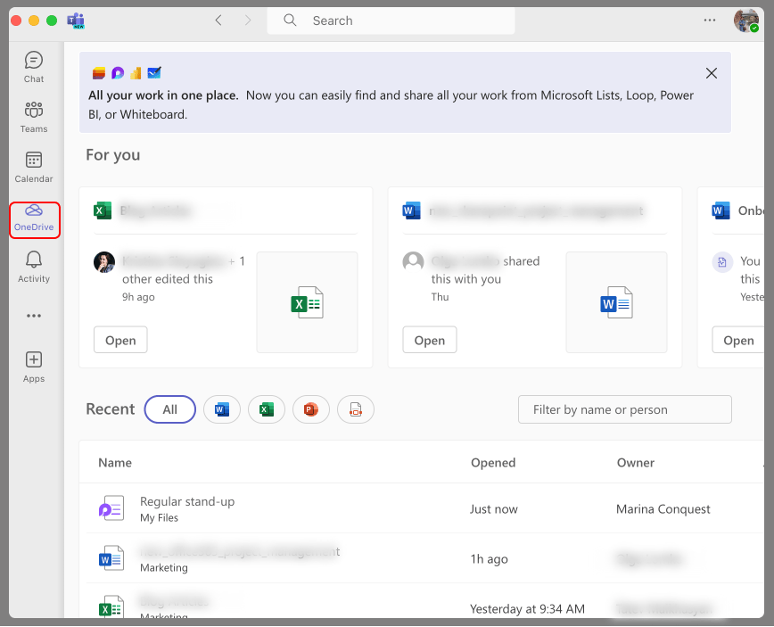Show more apps via sidebar ellipsis

point(34,316)
